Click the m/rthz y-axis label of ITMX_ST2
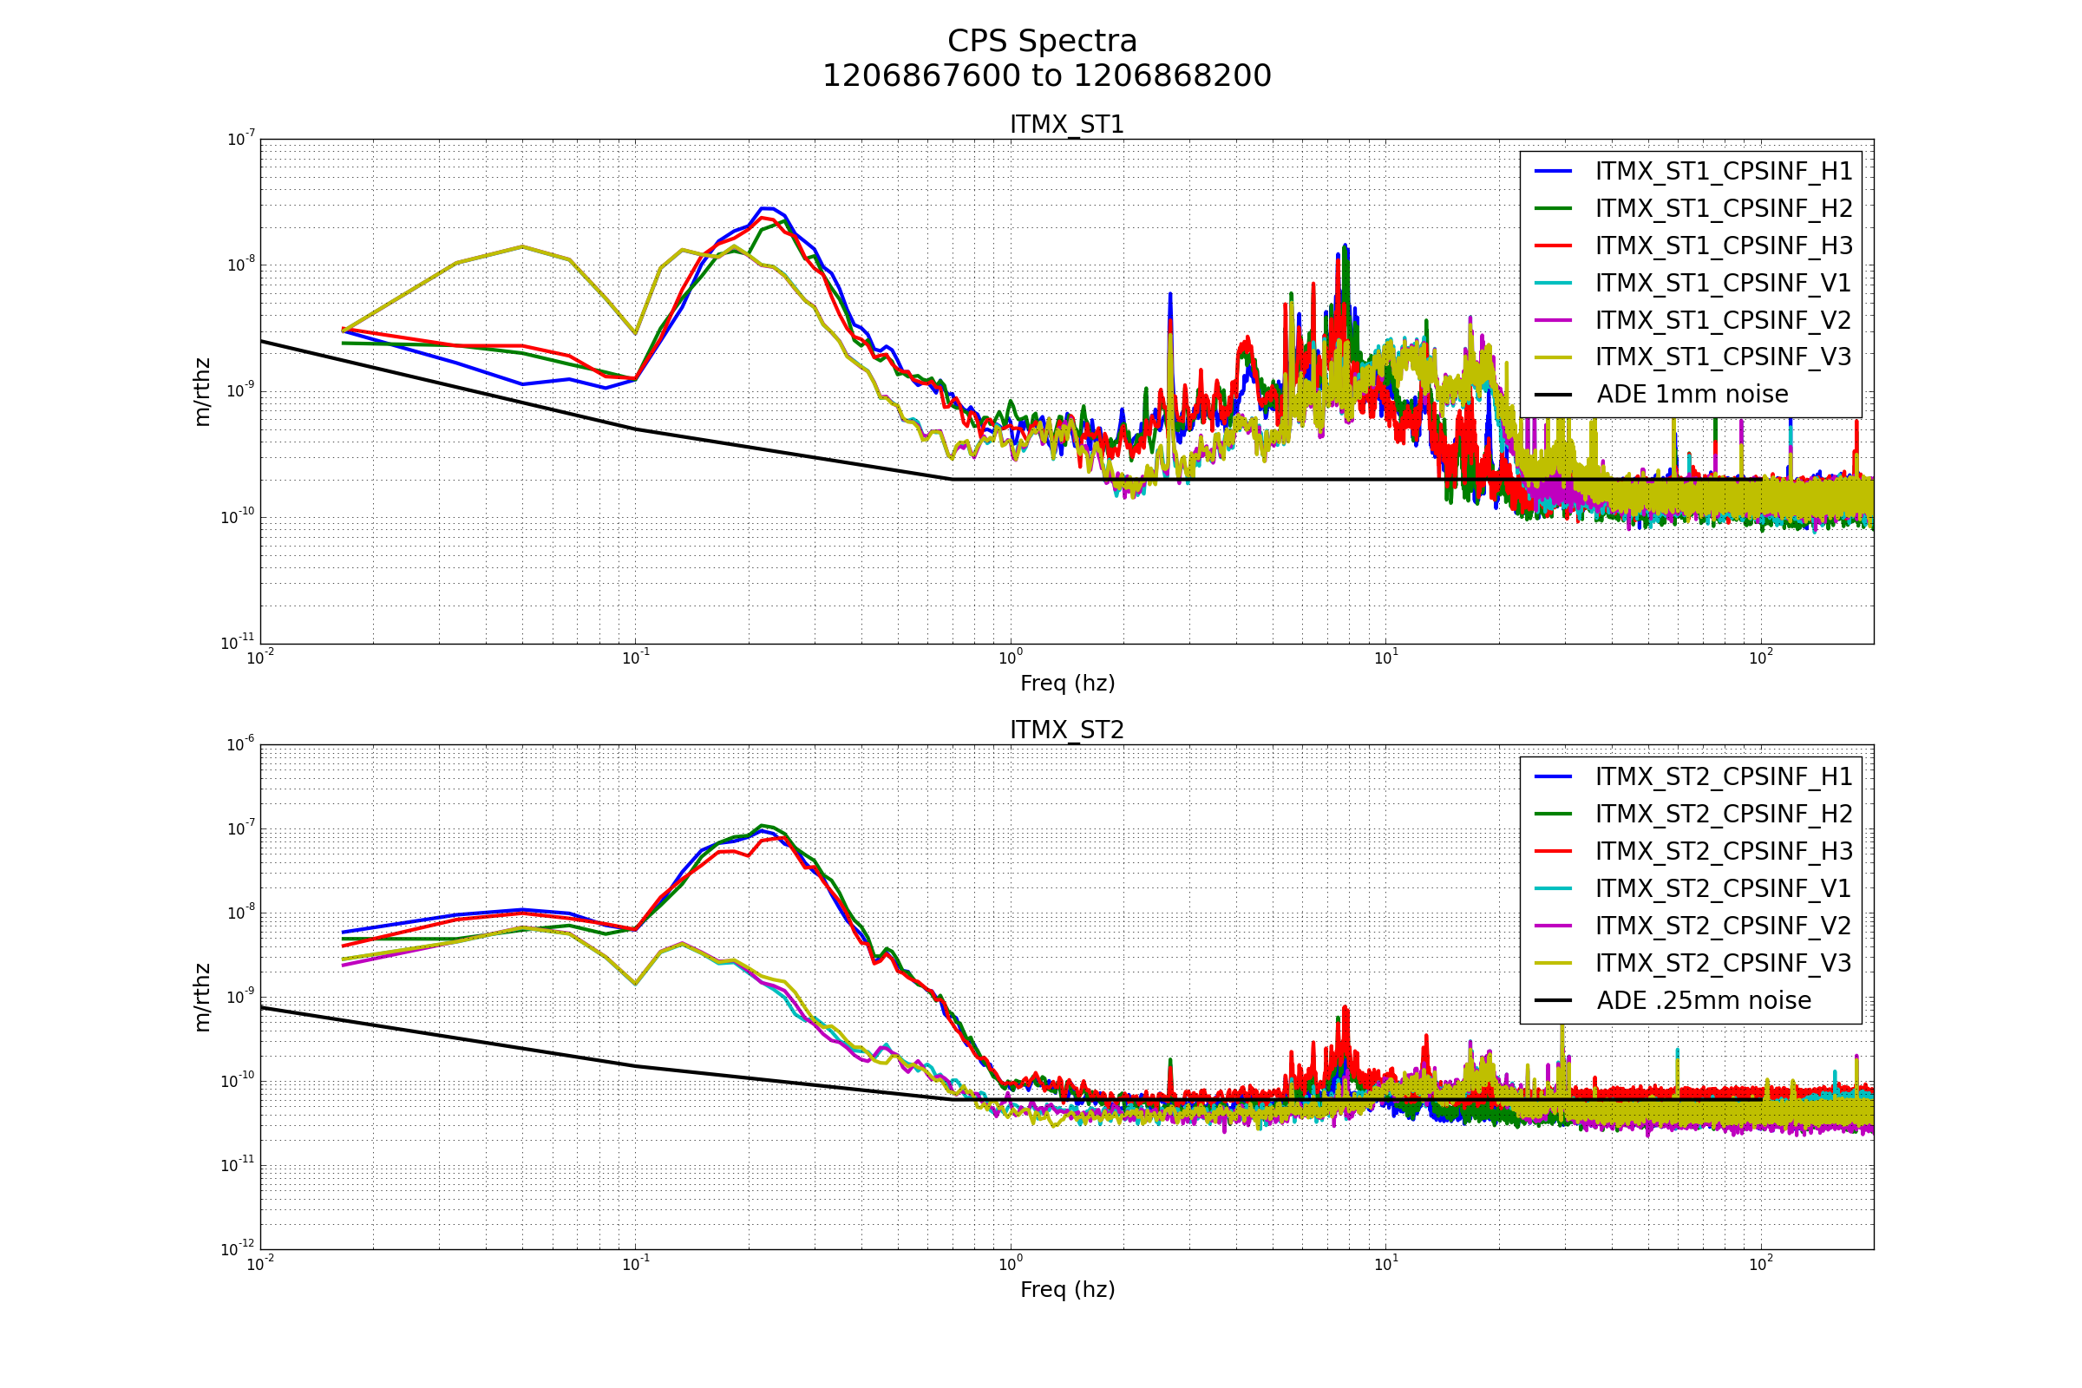 [202, 997]
